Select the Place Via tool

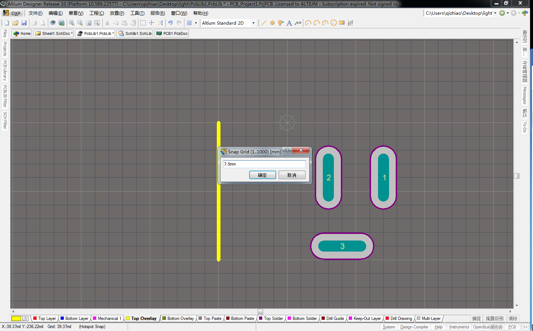[281, 23]
